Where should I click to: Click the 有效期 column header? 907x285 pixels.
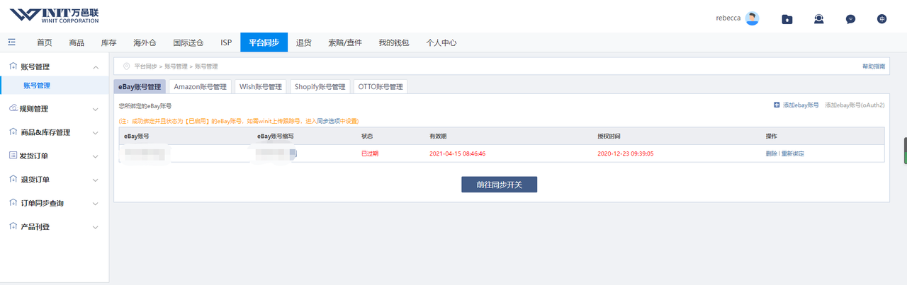click(438, 136)
